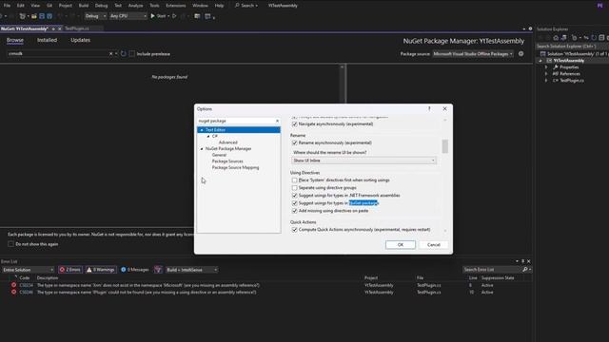Click the green Start debugging play icon

point(152,16)
